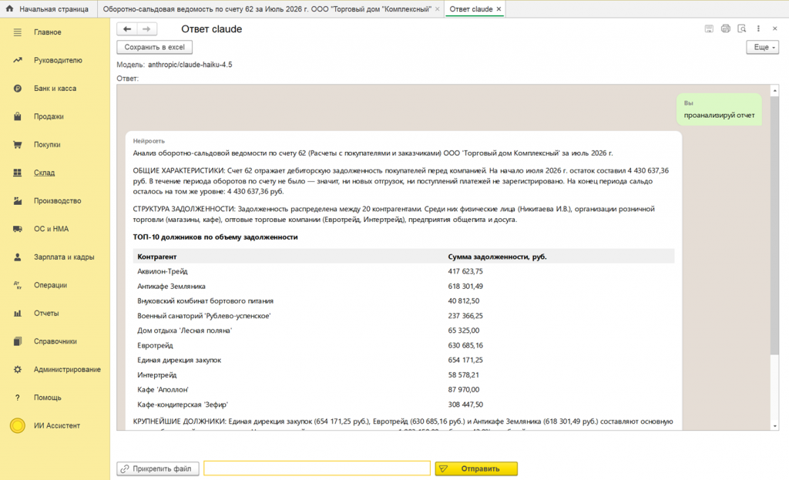The image size is (789, 480).
Task: Click the Дом отдыха 'Лесная поляна' row
Action: tap(404, 331)
